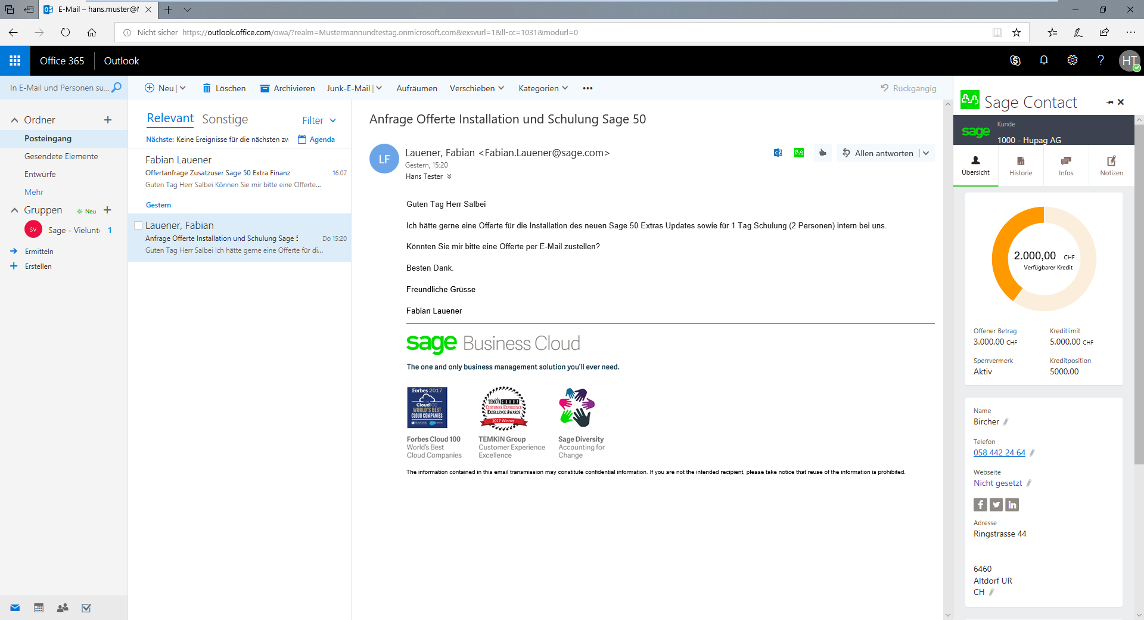This screenshot has width=1144, height=620.
Task: Open settings gear in Outlook header
Action: (1072, 60)
